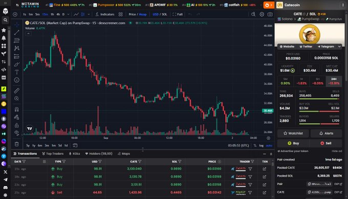This screenshot has height=199, width=348.
Task: Open the Maps tab
Action: tap(124, 154)
